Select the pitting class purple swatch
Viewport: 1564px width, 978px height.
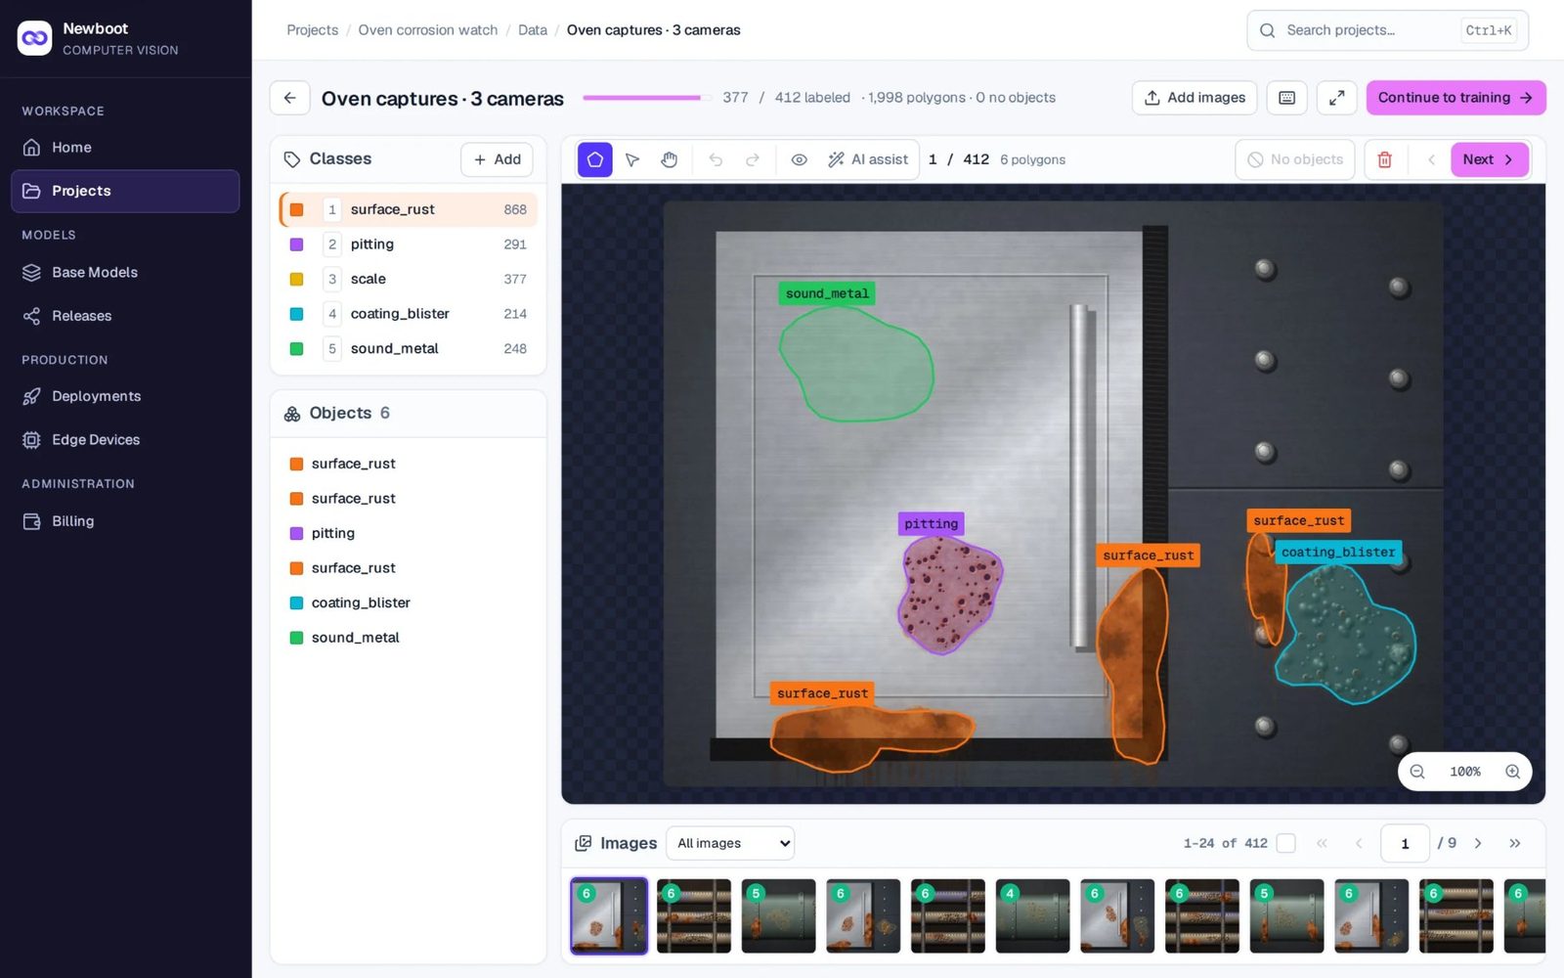[296, 244]
